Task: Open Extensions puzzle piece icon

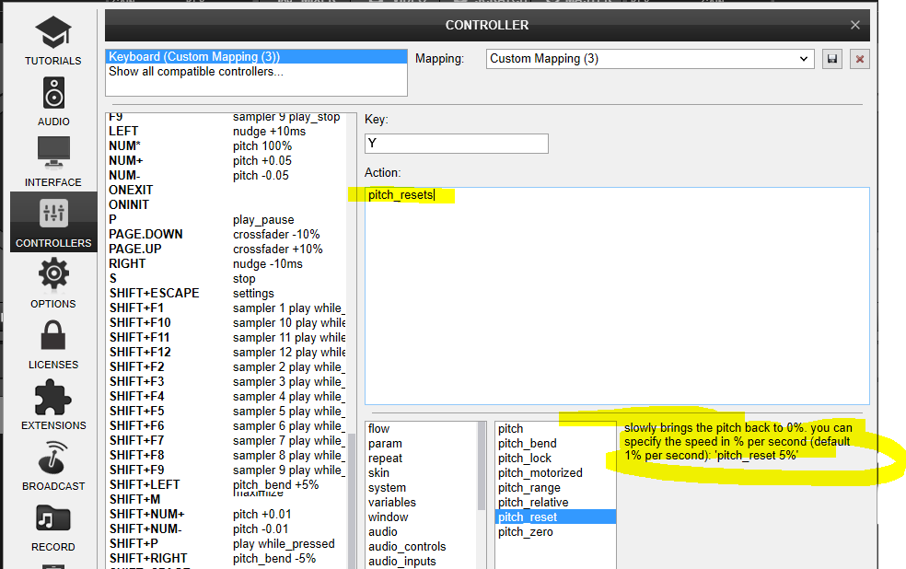Action: click(x=53, y=398)
